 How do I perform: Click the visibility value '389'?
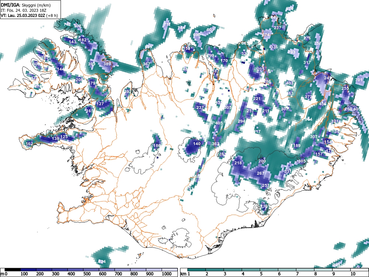tap(107, 64)
